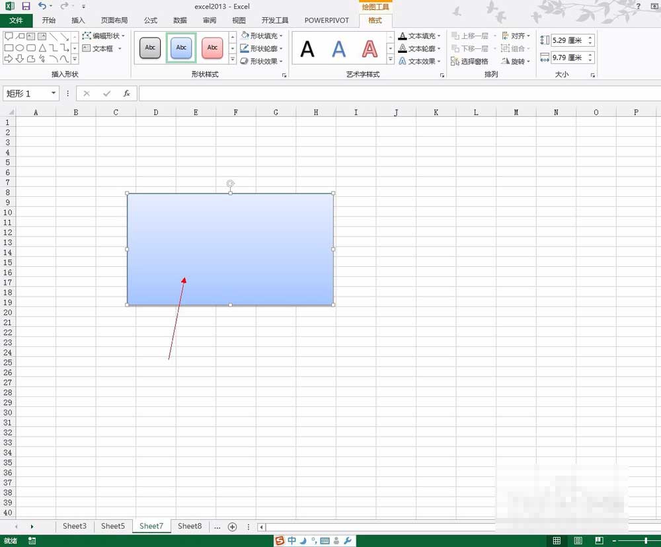Open the Selection Pane (选择窗格)
Viewport: 661px width, 547px height.
470,61
